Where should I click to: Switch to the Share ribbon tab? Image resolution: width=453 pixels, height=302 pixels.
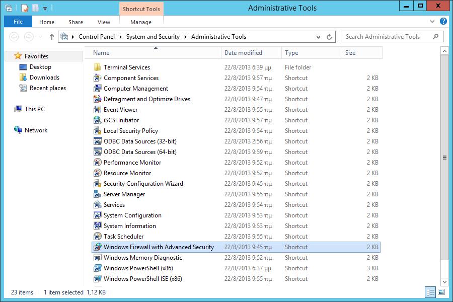75,22
